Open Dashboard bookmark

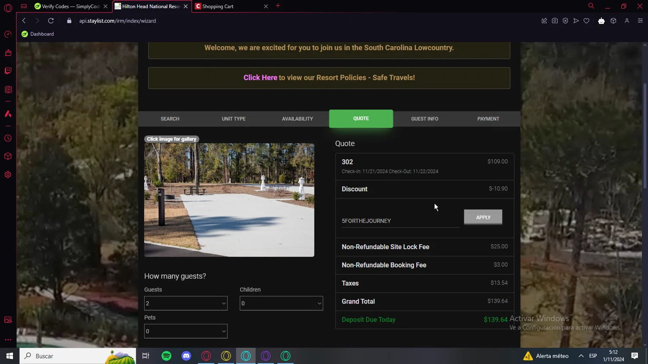(x=38, y=34)
